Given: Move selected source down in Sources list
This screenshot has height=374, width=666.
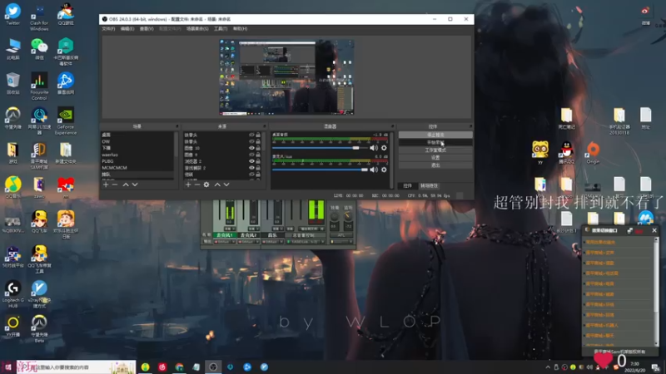Looking at the screenshot, I should coord(226,185).
